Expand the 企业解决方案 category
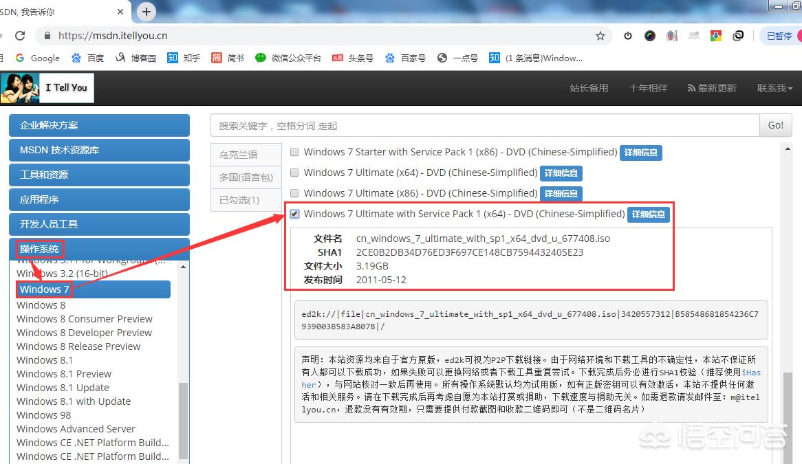Viewport: 802px width, 464px height. (x=99, y=125)
